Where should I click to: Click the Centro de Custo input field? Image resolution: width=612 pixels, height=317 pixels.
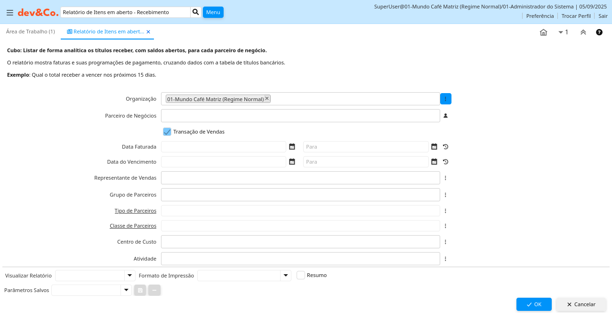[x=300, y=242]
